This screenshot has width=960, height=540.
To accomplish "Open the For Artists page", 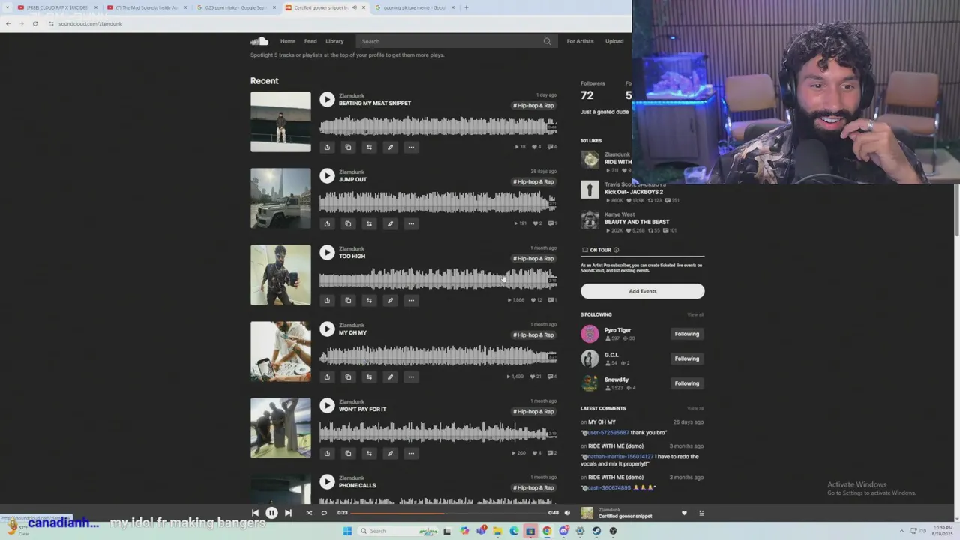I will (580, 41).
